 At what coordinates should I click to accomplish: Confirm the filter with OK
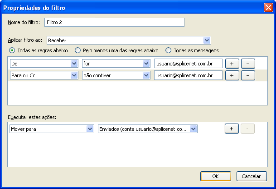click(216, 176)
